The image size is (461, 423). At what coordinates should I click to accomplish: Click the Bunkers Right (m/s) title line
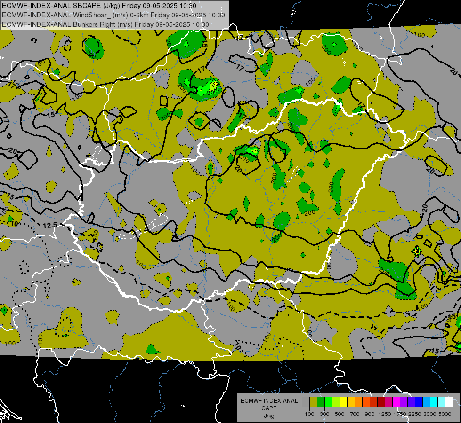point(105,24)
